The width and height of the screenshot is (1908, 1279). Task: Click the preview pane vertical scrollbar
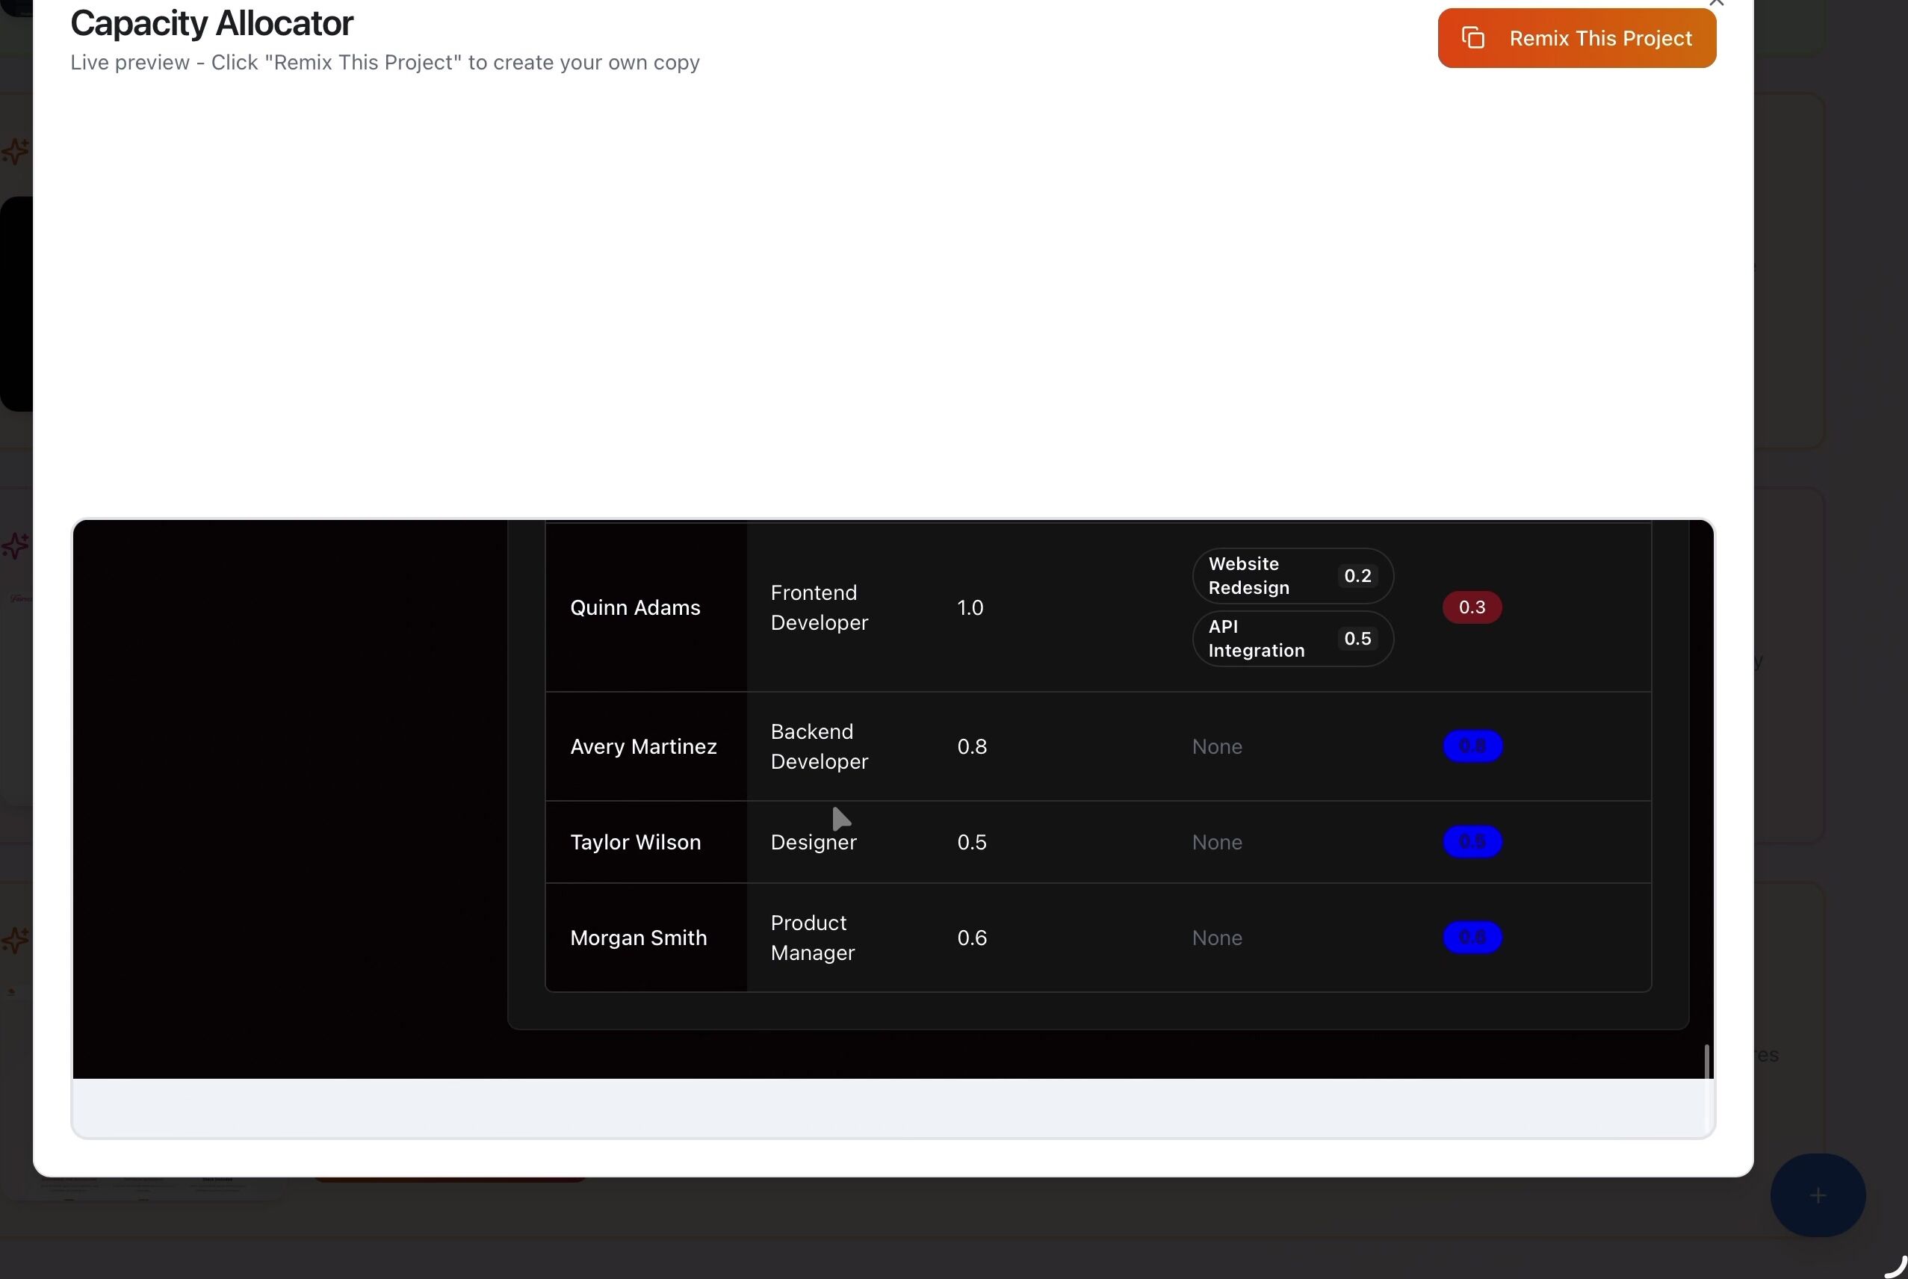[x=1706, y=1061]
